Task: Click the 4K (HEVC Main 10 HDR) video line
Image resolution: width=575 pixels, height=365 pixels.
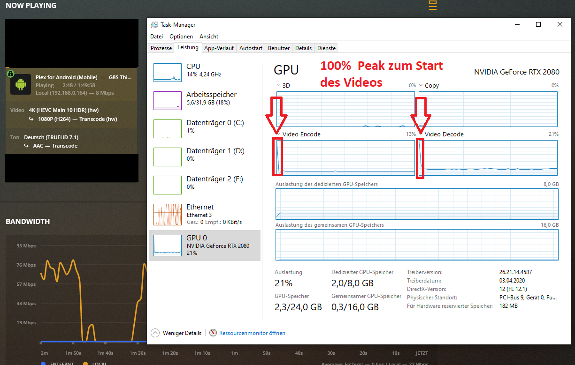Action: coord(64,110)
